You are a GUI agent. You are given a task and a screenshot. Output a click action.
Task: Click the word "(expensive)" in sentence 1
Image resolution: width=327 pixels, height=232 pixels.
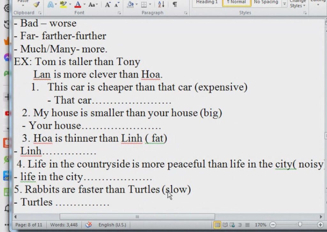221,87
